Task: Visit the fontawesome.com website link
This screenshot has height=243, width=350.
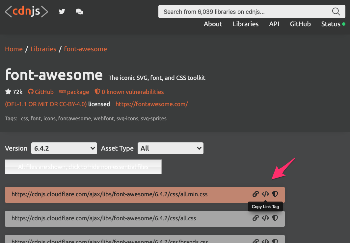Action: click(151, 104)
